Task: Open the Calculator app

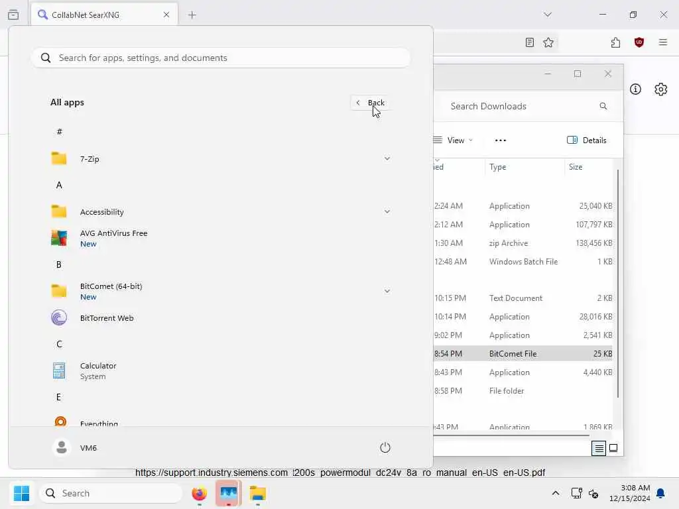Action: coord(221,371)
